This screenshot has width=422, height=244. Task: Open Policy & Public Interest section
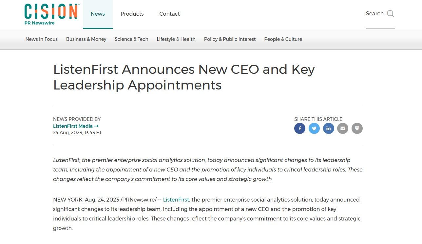[x=230, y=39]
